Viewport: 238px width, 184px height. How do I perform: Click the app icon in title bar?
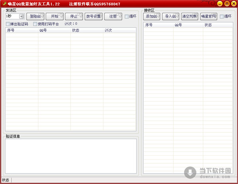pos(5,4)
